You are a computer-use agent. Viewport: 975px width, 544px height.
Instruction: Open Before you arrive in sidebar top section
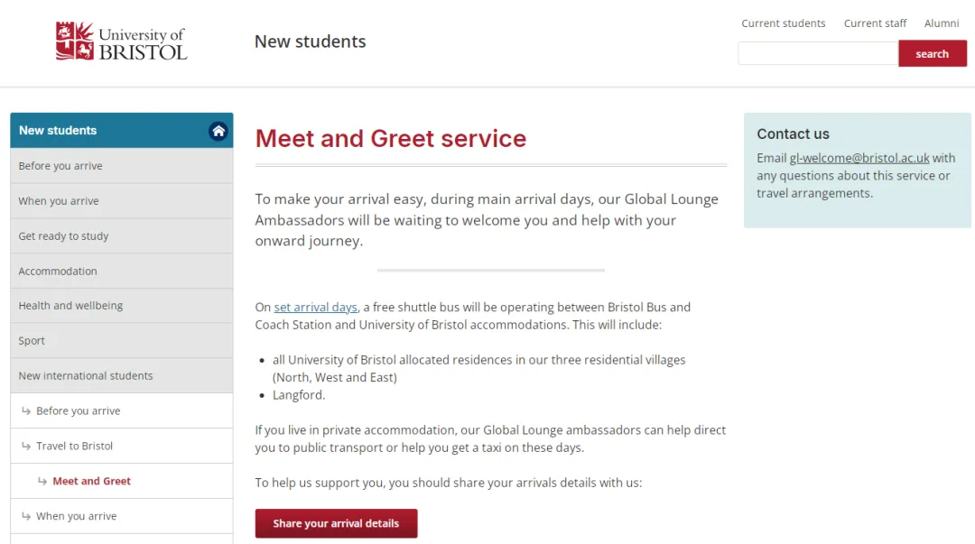click(122, 166)
